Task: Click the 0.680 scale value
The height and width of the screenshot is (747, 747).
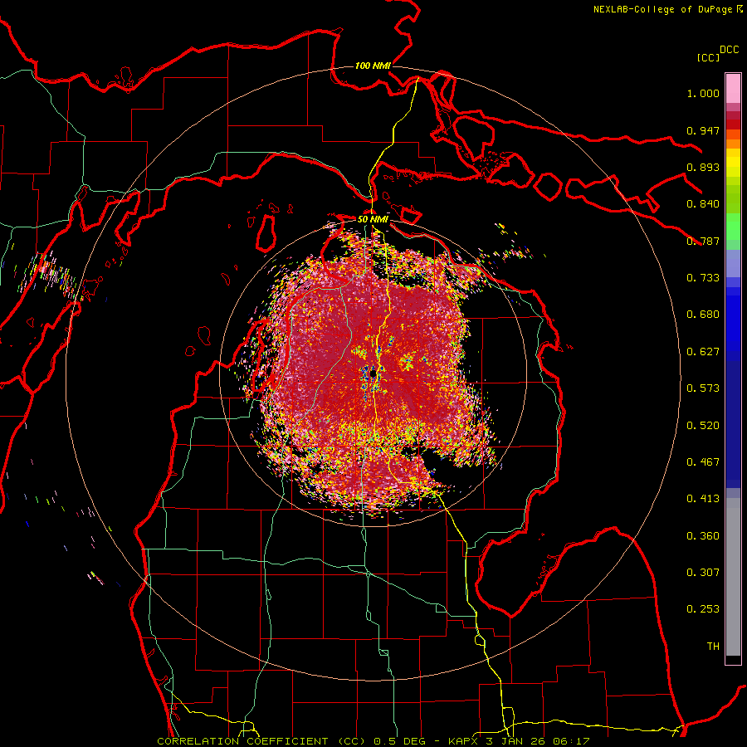Action: [x=703, y=315]
